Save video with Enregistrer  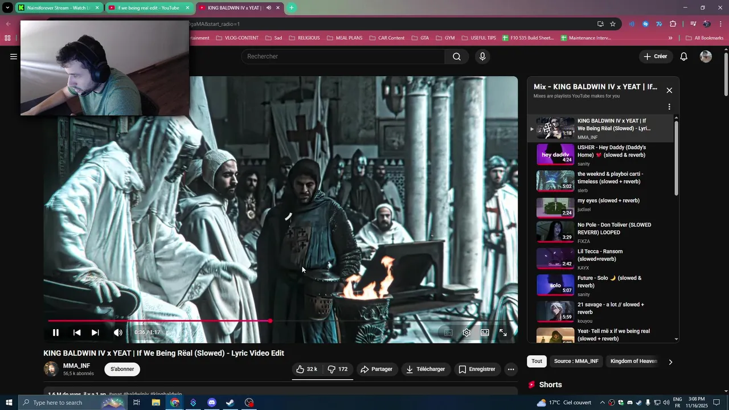tap(477, 369)
